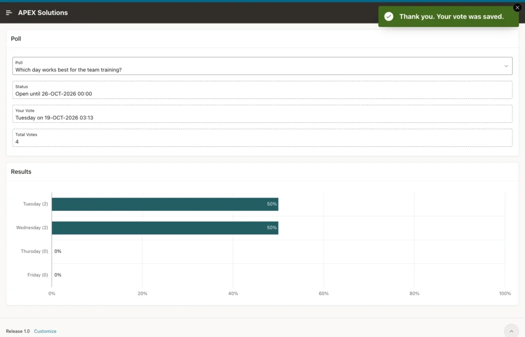This screenshot has width=525, height=337.
Task: Click the 80% x-axis tick label
Action: tap(414, 293)
